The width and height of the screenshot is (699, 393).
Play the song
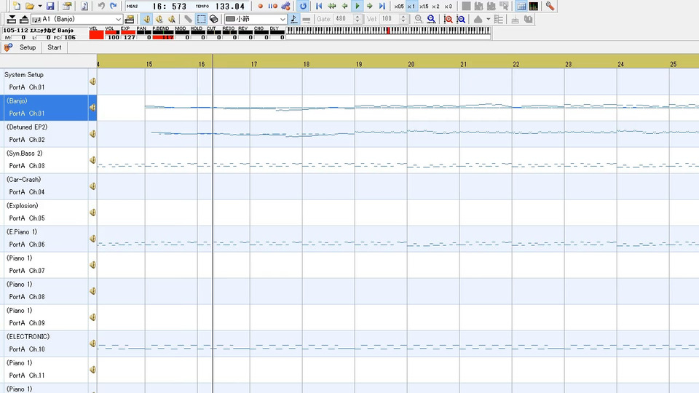357,7
